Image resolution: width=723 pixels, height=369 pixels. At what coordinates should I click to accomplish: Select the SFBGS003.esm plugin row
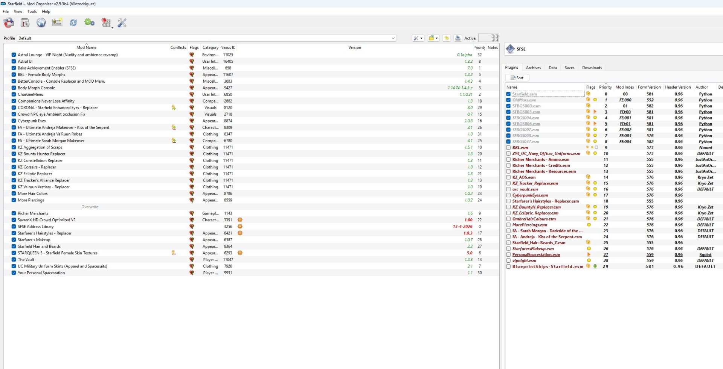click(x=614, y=112)
